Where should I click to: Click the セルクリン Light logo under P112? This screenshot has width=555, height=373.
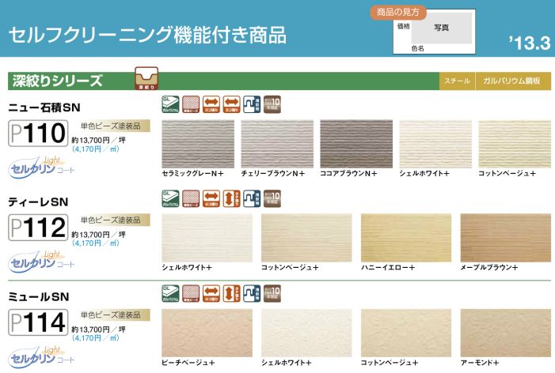[41, 262]
